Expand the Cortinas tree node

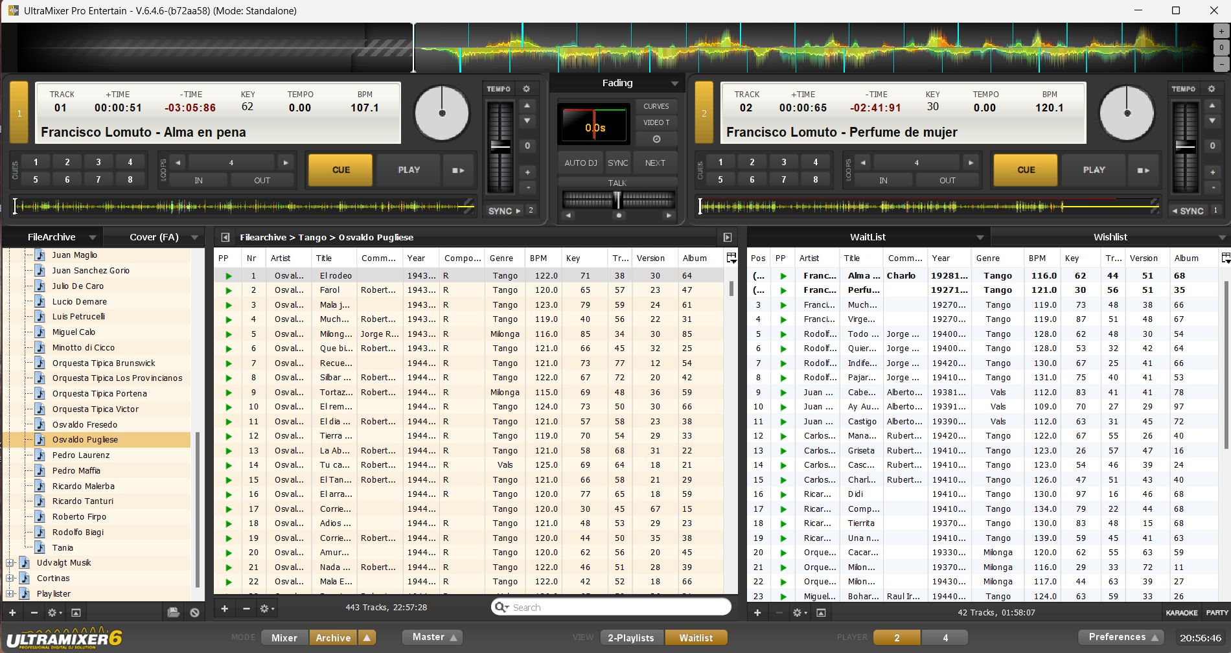click(10, 579)
